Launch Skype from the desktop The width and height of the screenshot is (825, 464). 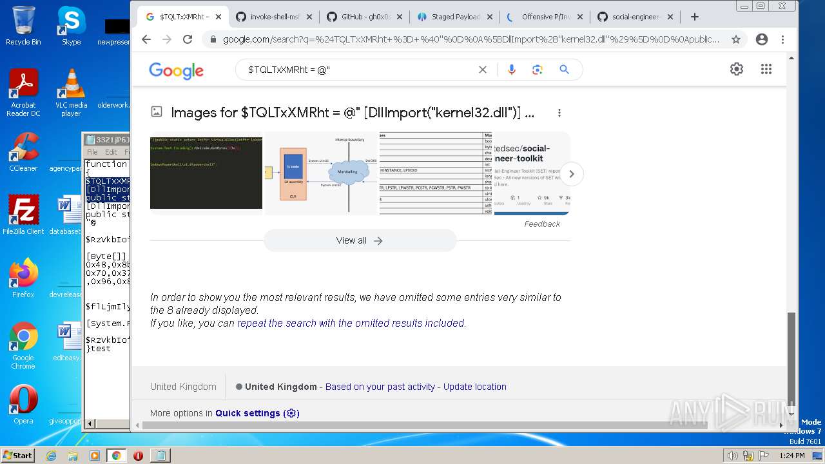tap(71, 26)
